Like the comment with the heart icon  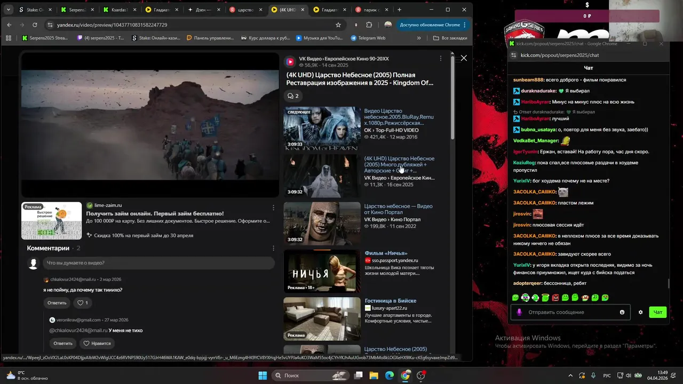[x=83, y=303]
